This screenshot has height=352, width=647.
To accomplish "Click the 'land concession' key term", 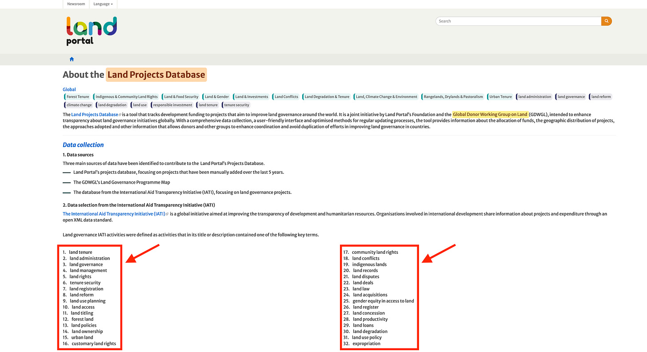I will pos(369,313).
